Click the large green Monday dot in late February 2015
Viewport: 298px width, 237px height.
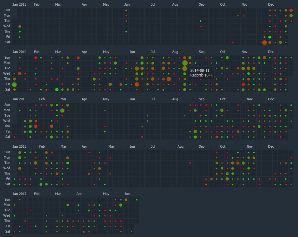pyautogui.click(x=62, y=110)
